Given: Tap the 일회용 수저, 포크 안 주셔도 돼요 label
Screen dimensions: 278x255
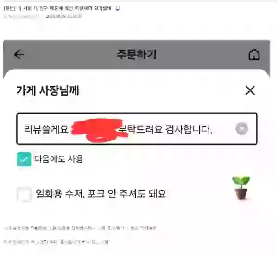Looking at the screenshot, I should (101, 194).
